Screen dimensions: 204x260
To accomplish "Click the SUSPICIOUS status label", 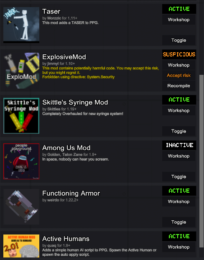I will [179, 54].
